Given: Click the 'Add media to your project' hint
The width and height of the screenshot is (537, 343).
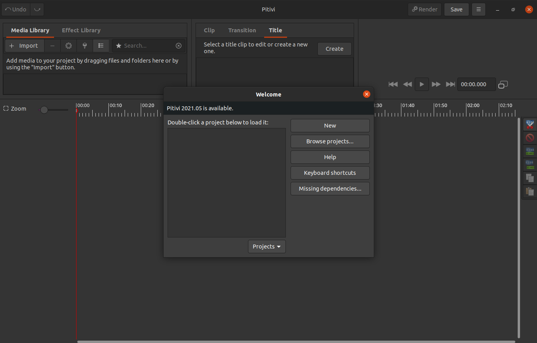Looking at the screenshot, I should point(92,64).
